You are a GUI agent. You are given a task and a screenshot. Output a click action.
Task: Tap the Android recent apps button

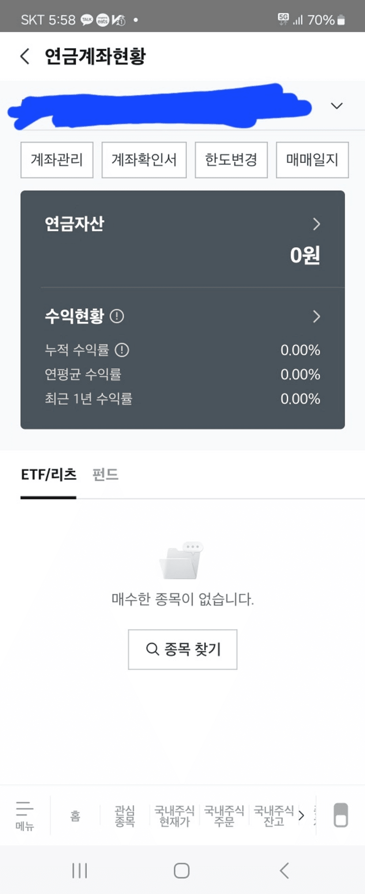coord(79,871)
